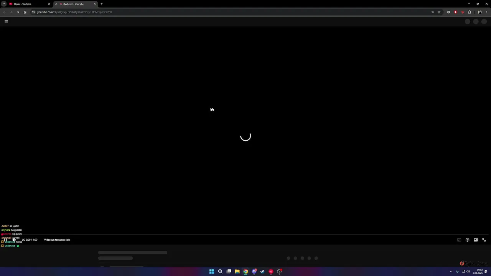The width and height of the screenshot is (491, 276).
Task: Open the Chrome three-dot menu
Action: [486, 12]
